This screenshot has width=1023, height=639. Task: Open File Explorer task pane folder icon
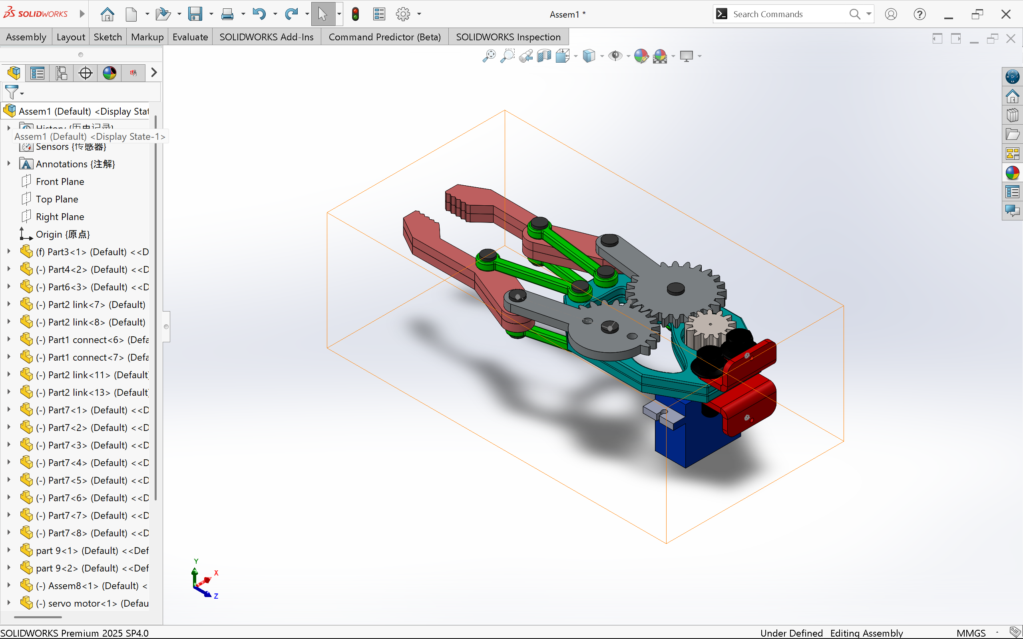(x=1013, y=135)
